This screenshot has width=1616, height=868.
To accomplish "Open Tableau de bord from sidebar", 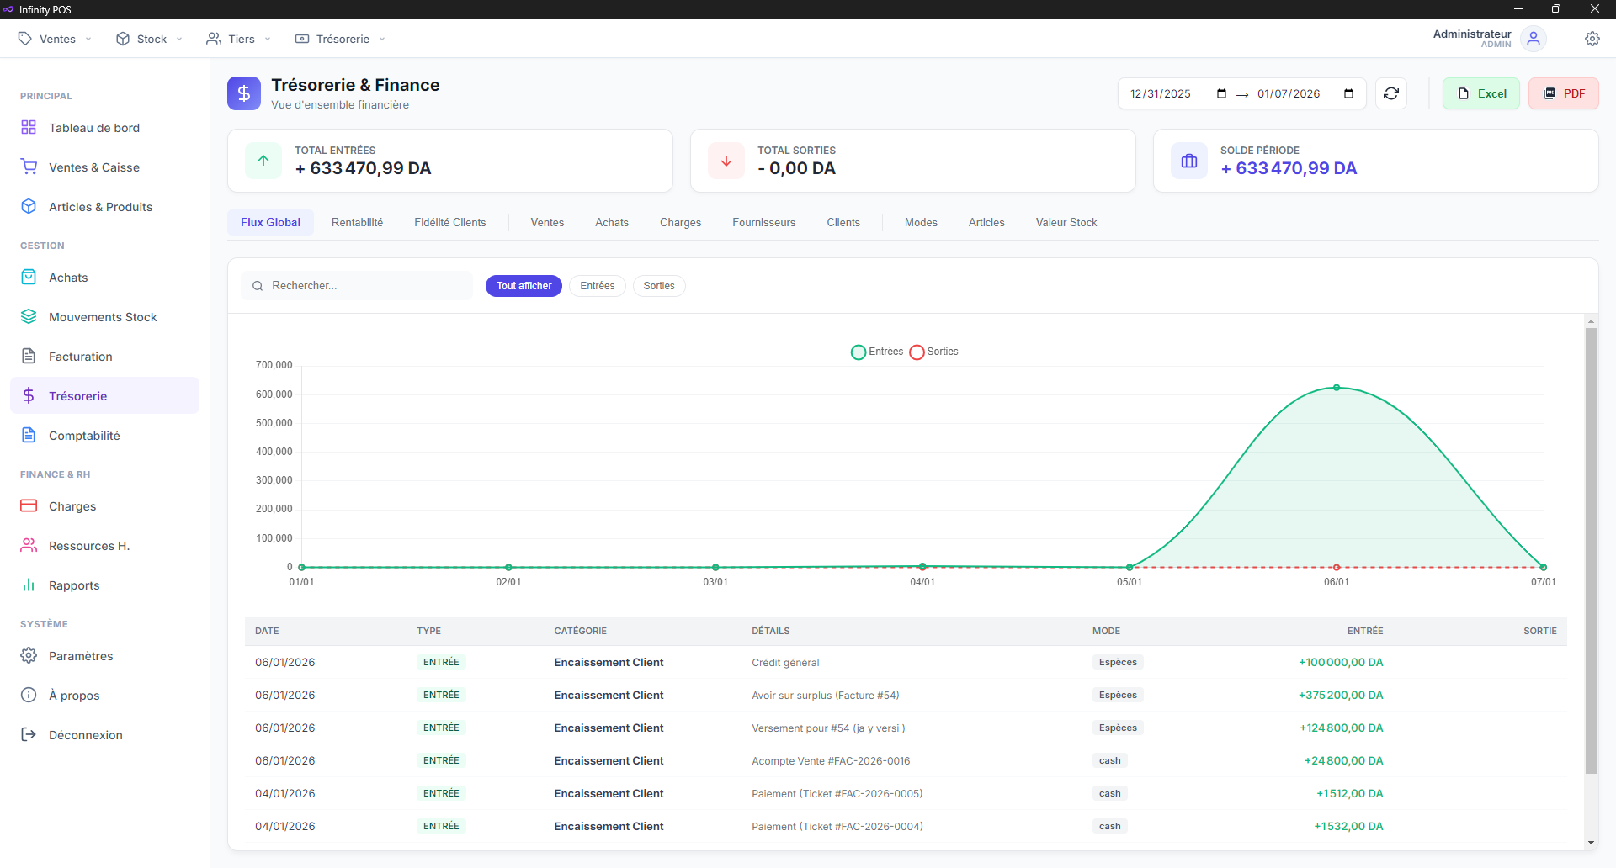I will 94,128.
